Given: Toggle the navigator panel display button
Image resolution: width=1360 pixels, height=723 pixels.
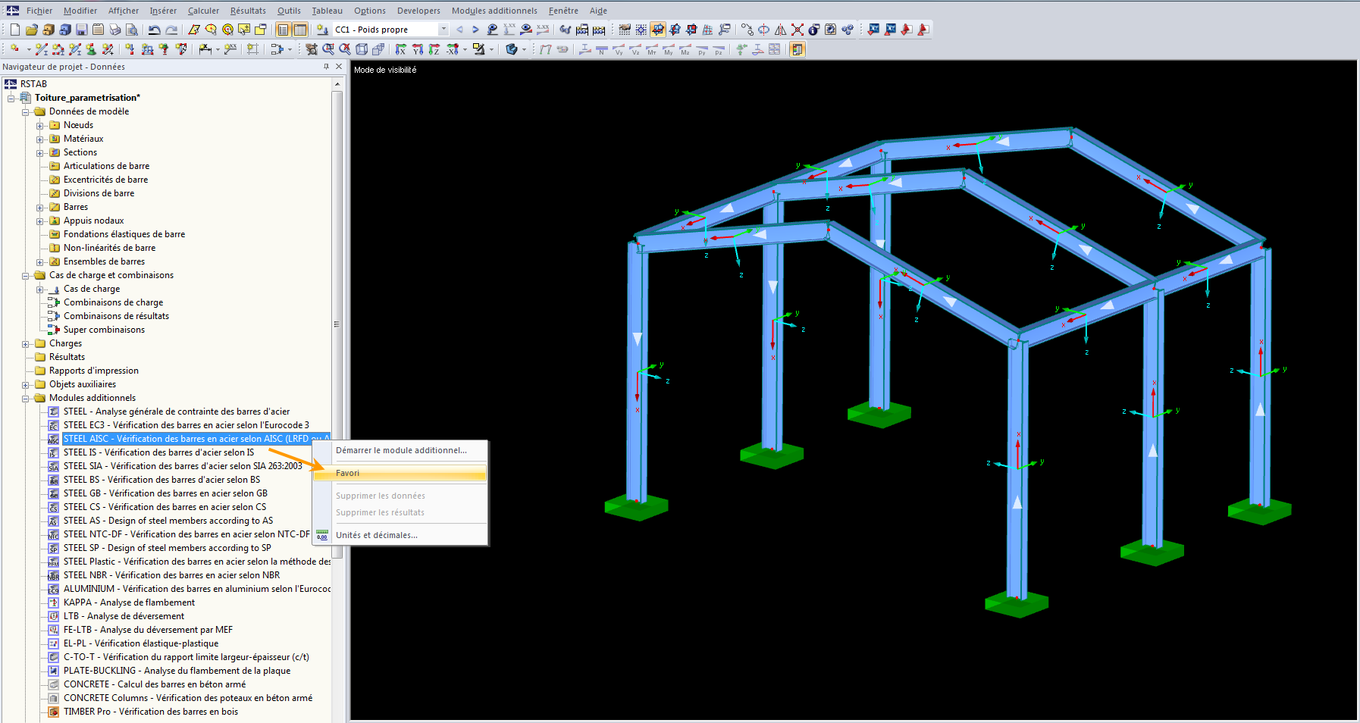Looking at the screenshot, I should [x=283, y=30].
